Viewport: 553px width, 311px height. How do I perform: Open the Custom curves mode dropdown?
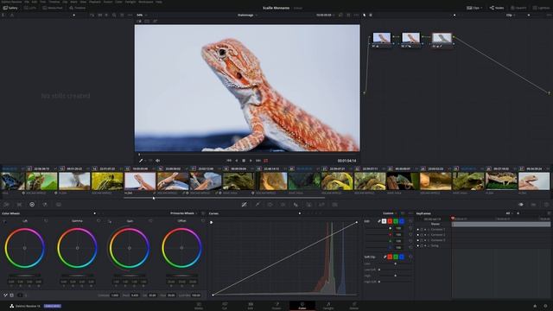(x=390, y=213)
